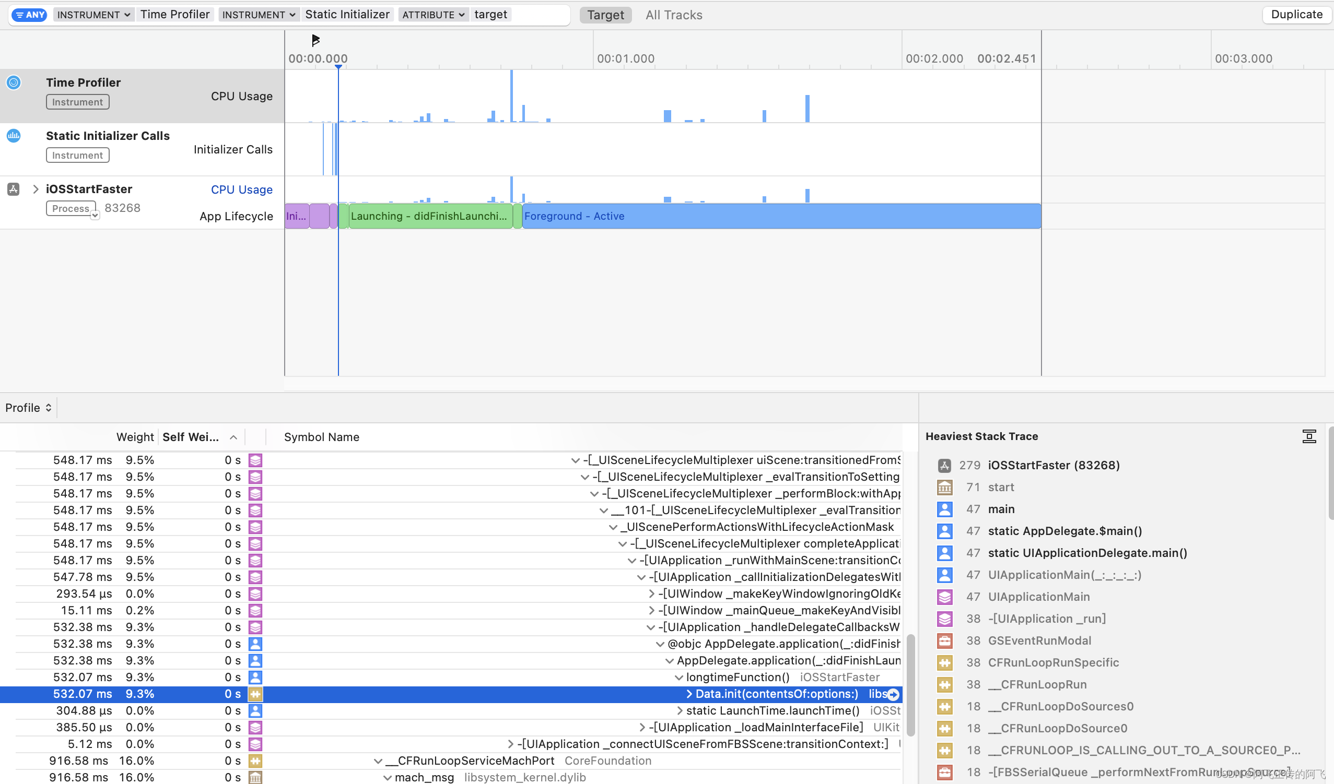Expand the iOSStartFaster process track
This screenshot has width=1334, height=784.
[36, 189]
